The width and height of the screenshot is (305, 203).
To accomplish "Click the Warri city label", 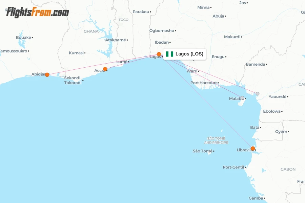I will pyautogui.click(x=192, y=71).
